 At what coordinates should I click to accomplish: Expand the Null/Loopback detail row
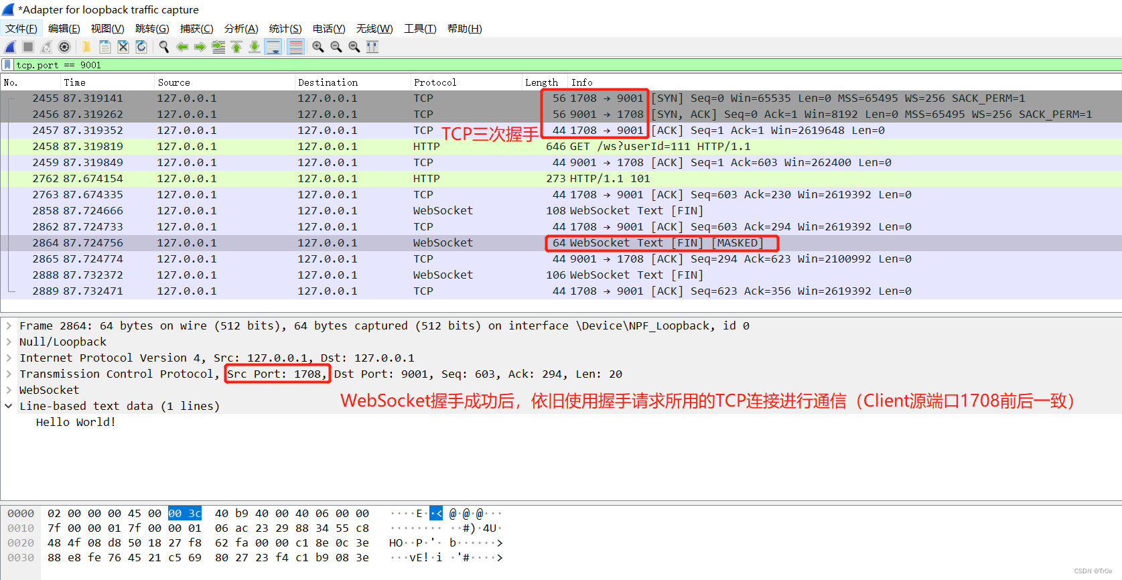pyautogui.click(x=9, y=342)
